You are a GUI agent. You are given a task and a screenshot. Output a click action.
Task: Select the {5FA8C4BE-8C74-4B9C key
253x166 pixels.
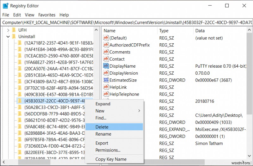pos(54,127)
